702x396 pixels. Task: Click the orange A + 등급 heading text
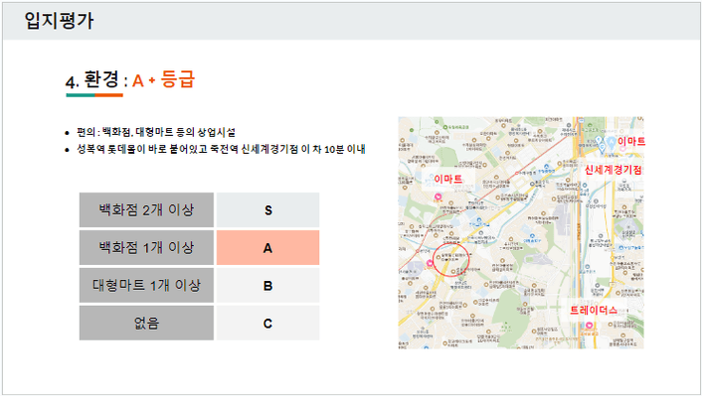tap(163, 79)
